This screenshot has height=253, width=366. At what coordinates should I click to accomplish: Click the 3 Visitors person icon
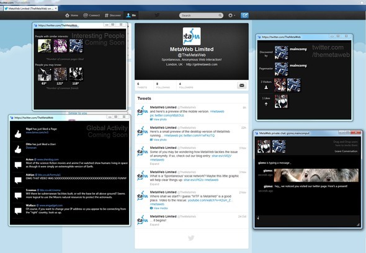pos(266,87)
